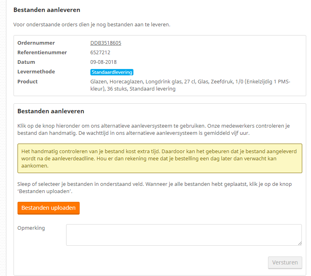Viewport: 311px width, 276px height.
Task: Click the reference number value 6527212
Action: [100, 53]
